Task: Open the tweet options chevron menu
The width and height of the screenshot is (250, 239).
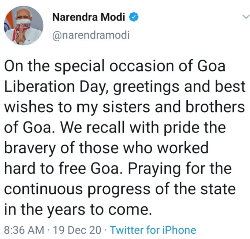Action: click(246, 17)
